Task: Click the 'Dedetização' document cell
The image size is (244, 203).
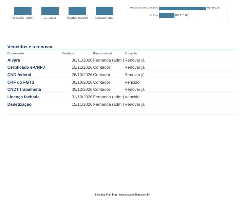Action: pos(19,104)
